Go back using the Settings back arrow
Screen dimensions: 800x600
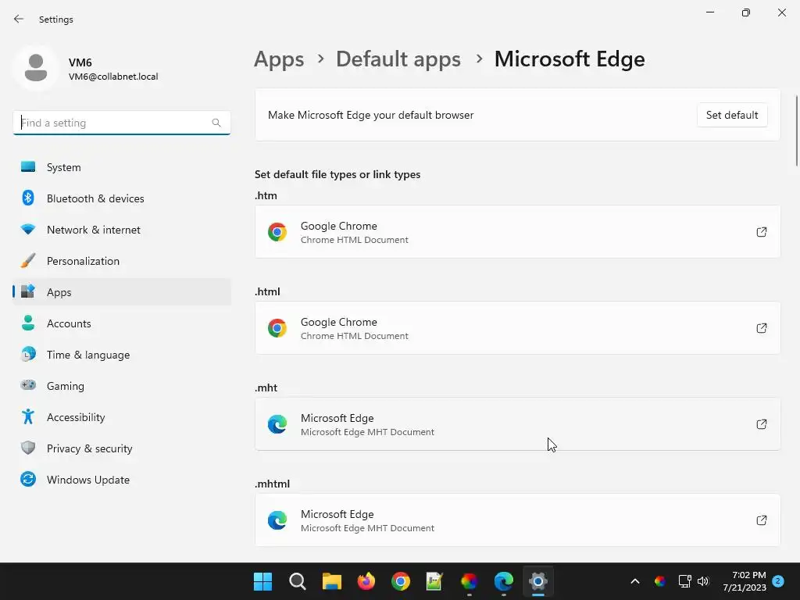coord(19,19)
